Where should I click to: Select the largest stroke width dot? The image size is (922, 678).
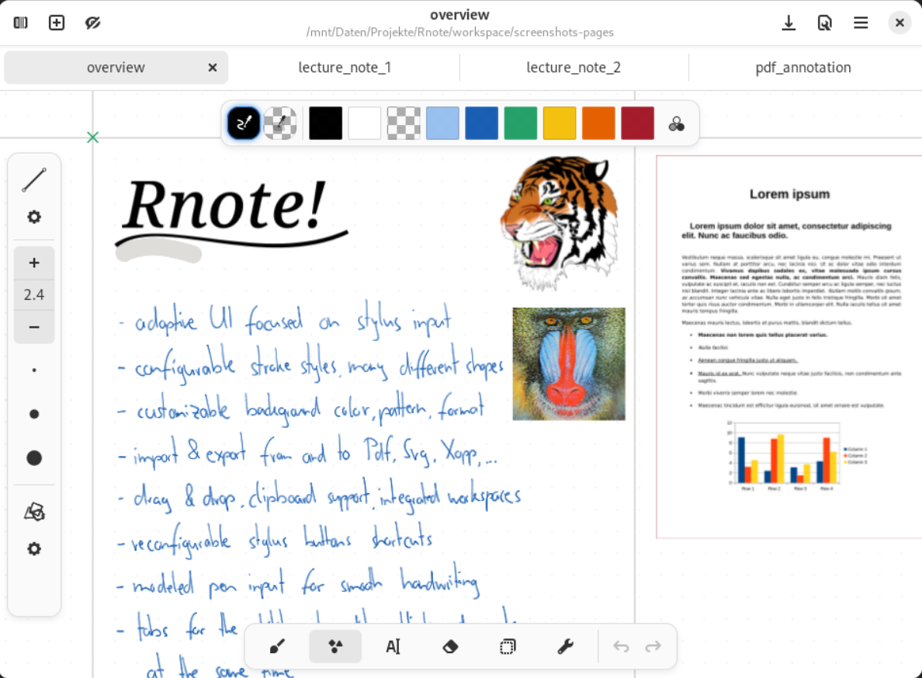(x=34, y=457)
